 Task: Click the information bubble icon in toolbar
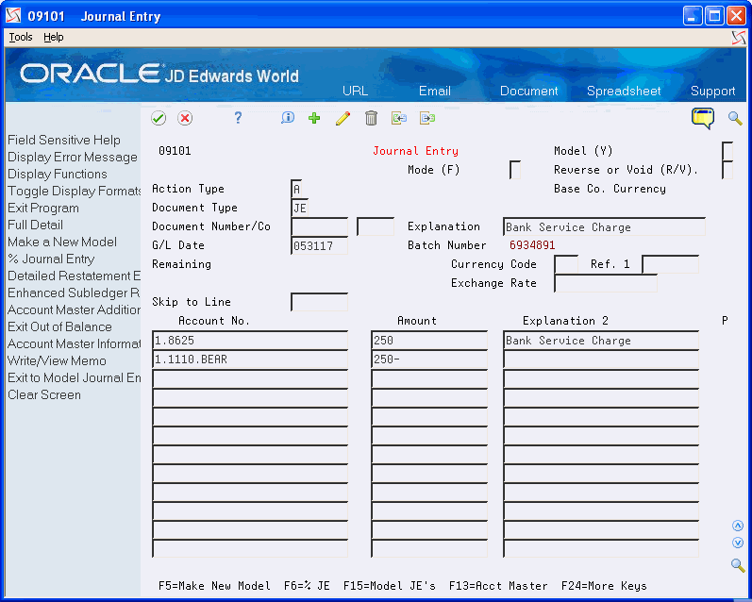tap(287, 118)
